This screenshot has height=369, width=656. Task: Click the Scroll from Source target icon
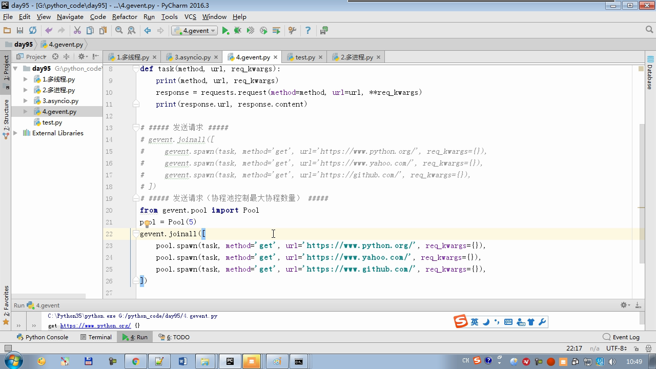click(x=55, y=57)
